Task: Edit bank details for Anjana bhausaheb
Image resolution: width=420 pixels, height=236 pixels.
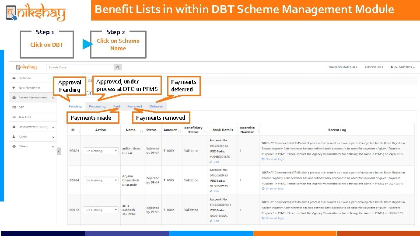Action: (x=214, y=191)
